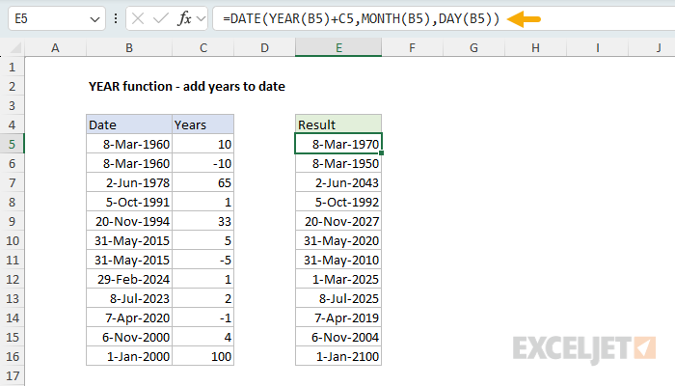
Task: Select result cell 31-May-2020
Action: 338,240
